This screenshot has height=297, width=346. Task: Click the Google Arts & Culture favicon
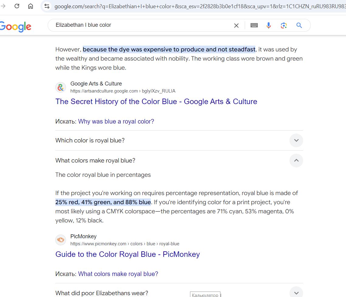pyautogui.click(x=61, y=87)
